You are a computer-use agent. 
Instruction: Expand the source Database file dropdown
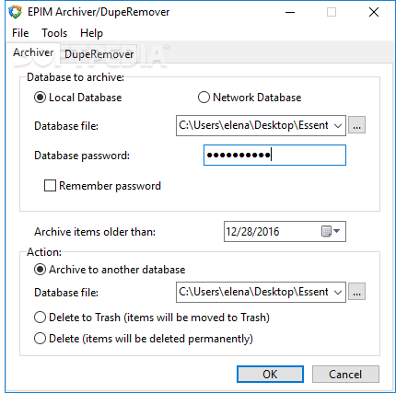pos(338,125)
